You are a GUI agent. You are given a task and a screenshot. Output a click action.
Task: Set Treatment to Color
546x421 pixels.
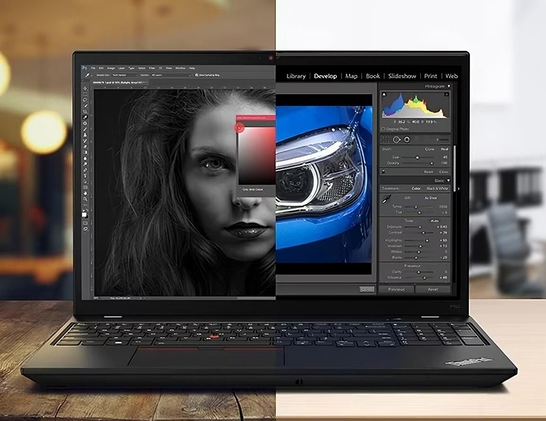pyautogui.click(x=416, y=188)
